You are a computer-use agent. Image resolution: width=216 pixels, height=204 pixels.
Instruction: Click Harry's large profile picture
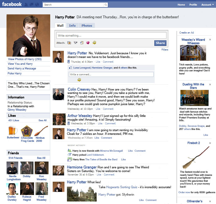tap(29, 35)
